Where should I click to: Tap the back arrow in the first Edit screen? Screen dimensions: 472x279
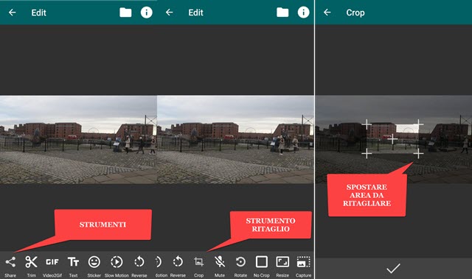point(12,13)
